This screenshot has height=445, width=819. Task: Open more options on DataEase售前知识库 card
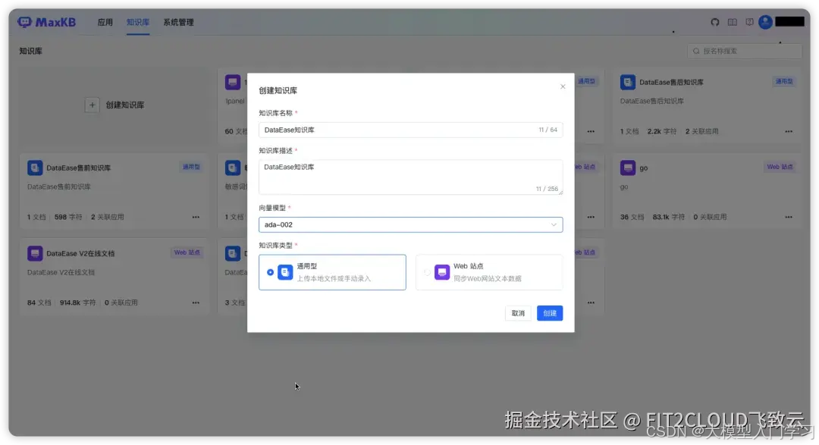(x=196, y=217)
